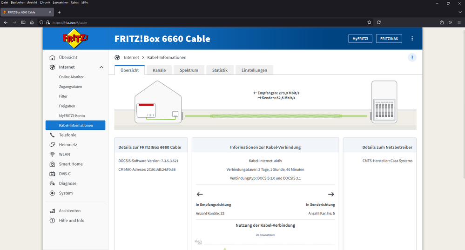The height and width of the screenshot is (250, 465).
Task: Click the provider server rack illustration
Action: pyautogui.click(x=384, y=102)
